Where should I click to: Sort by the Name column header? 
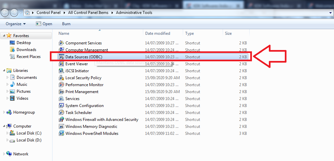[100, 33]
